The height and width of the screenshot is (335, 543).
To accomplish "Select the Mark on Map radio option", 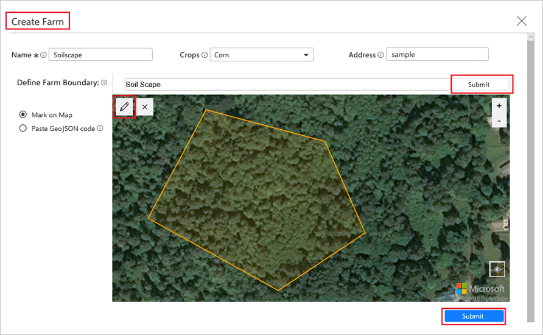I will point(23,115).
